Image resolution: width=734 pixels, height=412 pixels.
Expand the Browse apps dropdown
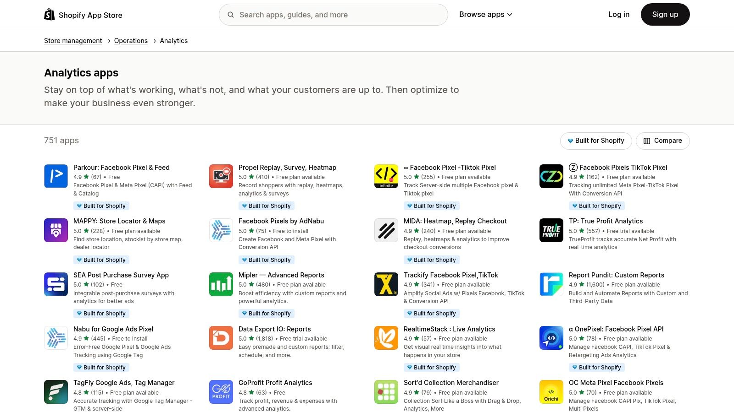pos(485,15)
